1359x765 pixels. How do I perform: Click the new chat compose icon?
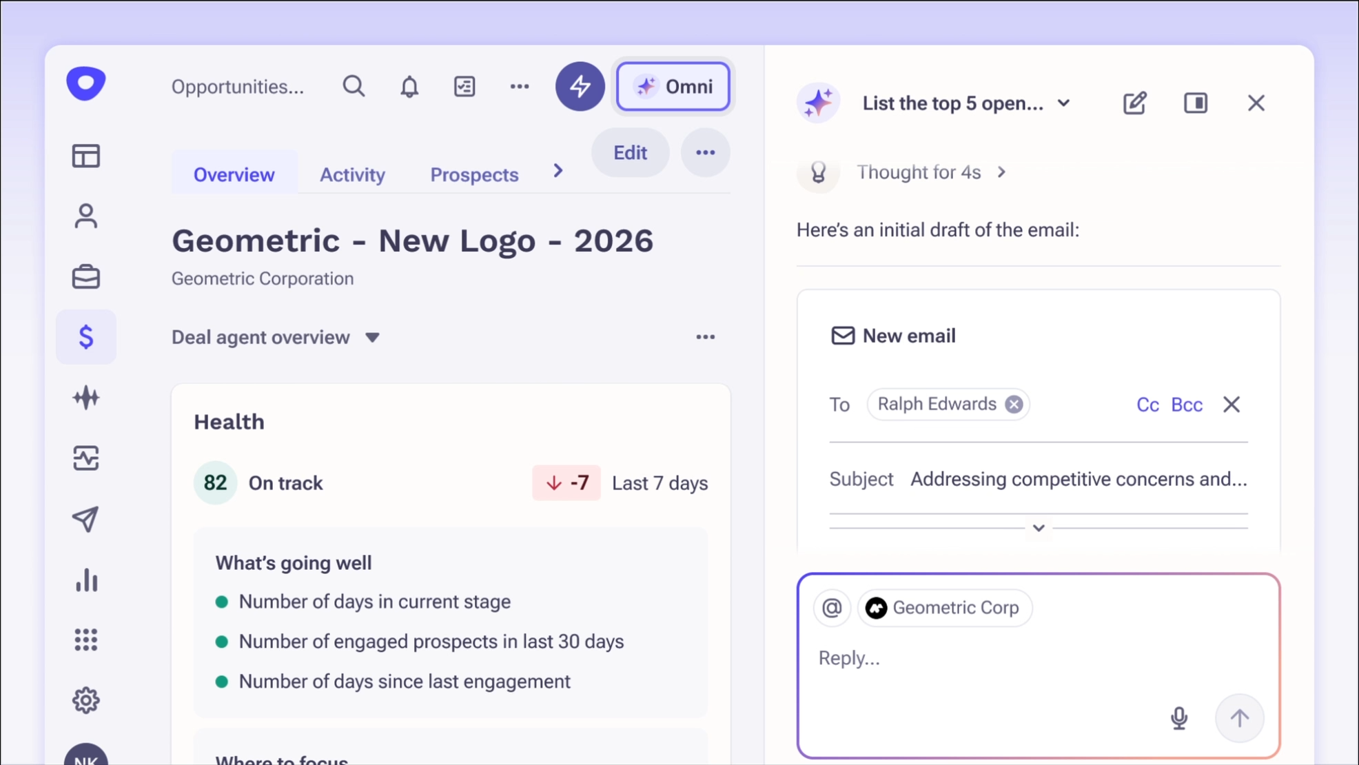pyautogui.click(x=1134, y=103)
